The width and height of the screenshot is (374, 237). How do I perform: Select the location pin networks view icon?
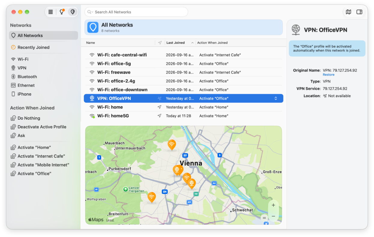[72, 12]
